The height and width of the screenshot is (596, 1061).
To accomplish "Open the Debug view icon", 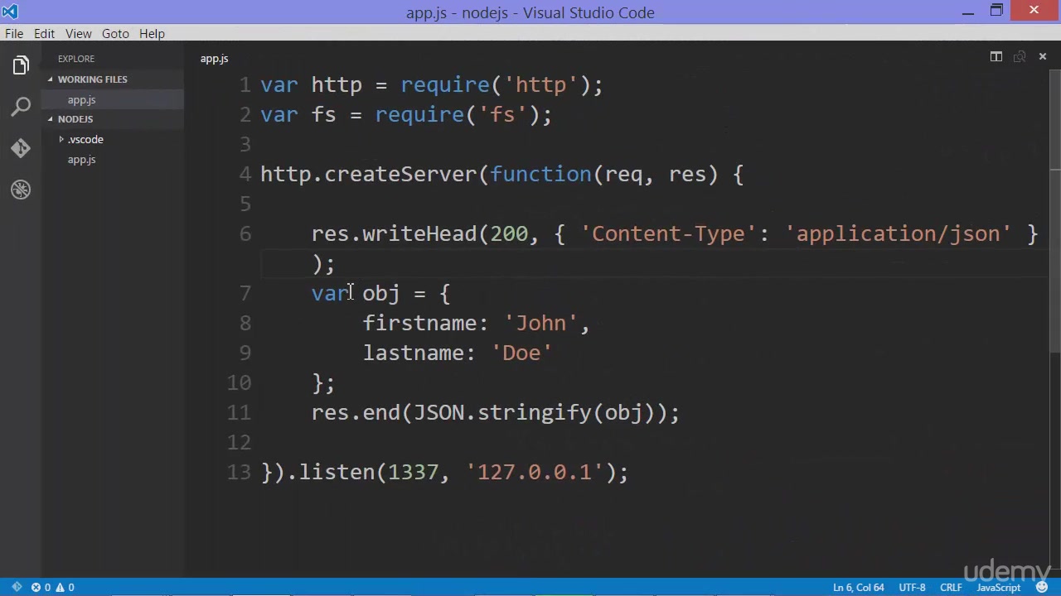I will click(21, 190).
